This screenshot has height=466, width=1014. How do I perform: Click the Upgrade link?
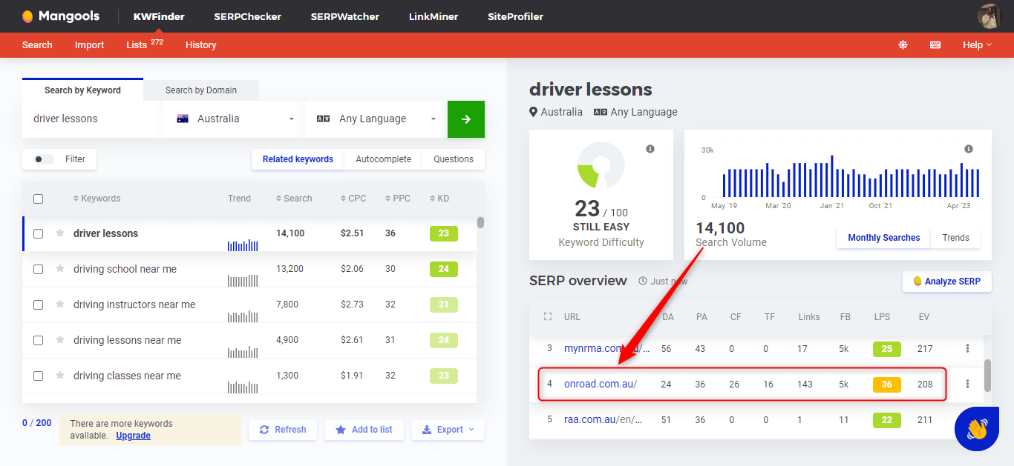(134, 436)
